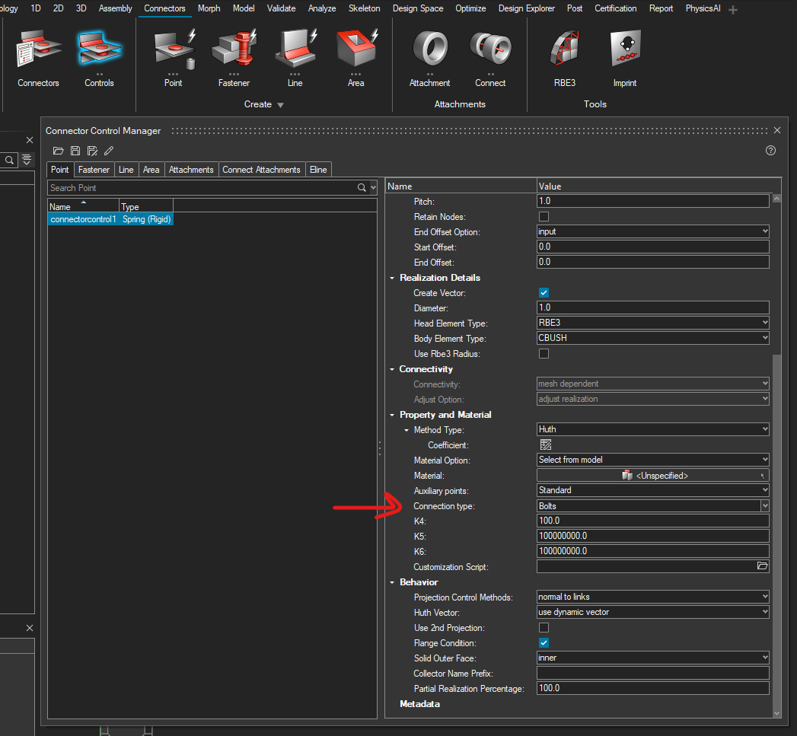Launch the RBE3 tool
Image resolution: width=797 pixels, height=736 pixels.
pyautogui.click(x=564, y=59)
